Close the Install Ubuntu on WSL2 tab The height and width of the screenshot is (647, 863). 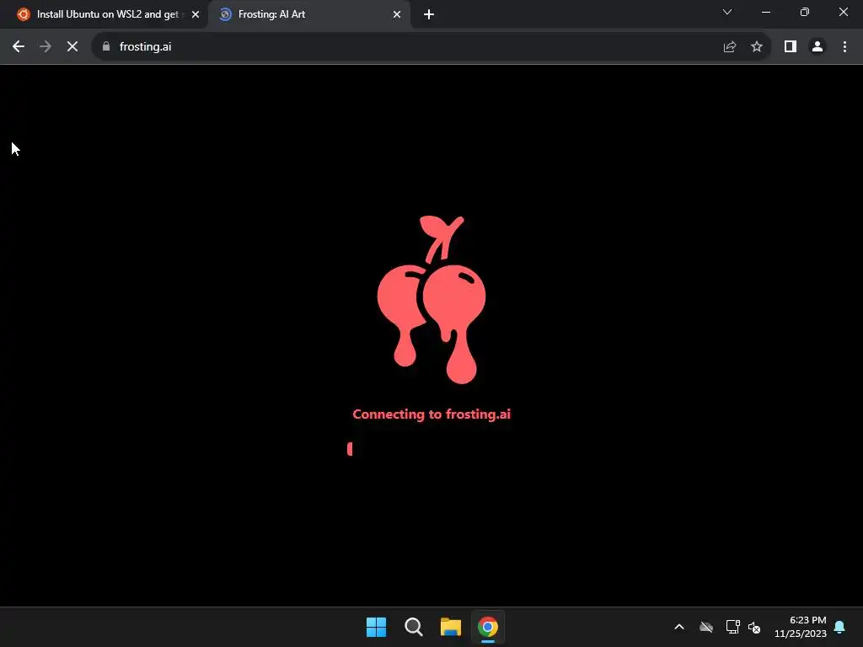click(196, 14)
